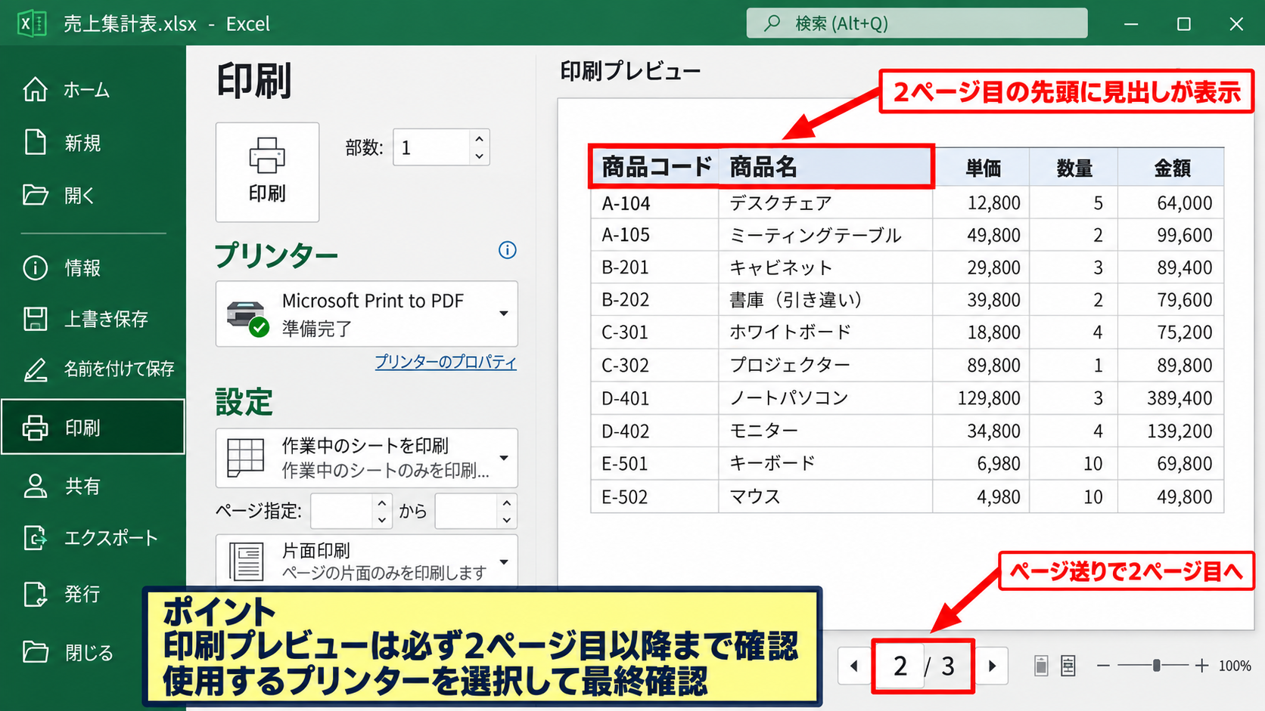Click the 部数 copies number field
Viewport: 1265px width, 711px height.
point(431,147)
